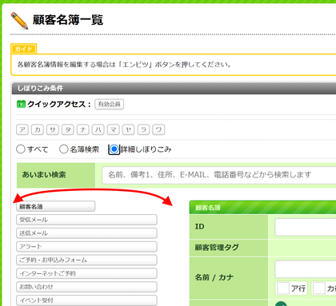Screen dimensions: 336x306
Task: Click the 有効会員 quick access button
Action: coord(110,104)
